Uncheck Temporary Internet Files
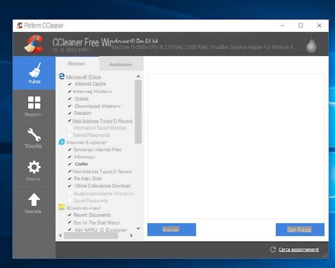The image size is (335, 268). [70, 150]
